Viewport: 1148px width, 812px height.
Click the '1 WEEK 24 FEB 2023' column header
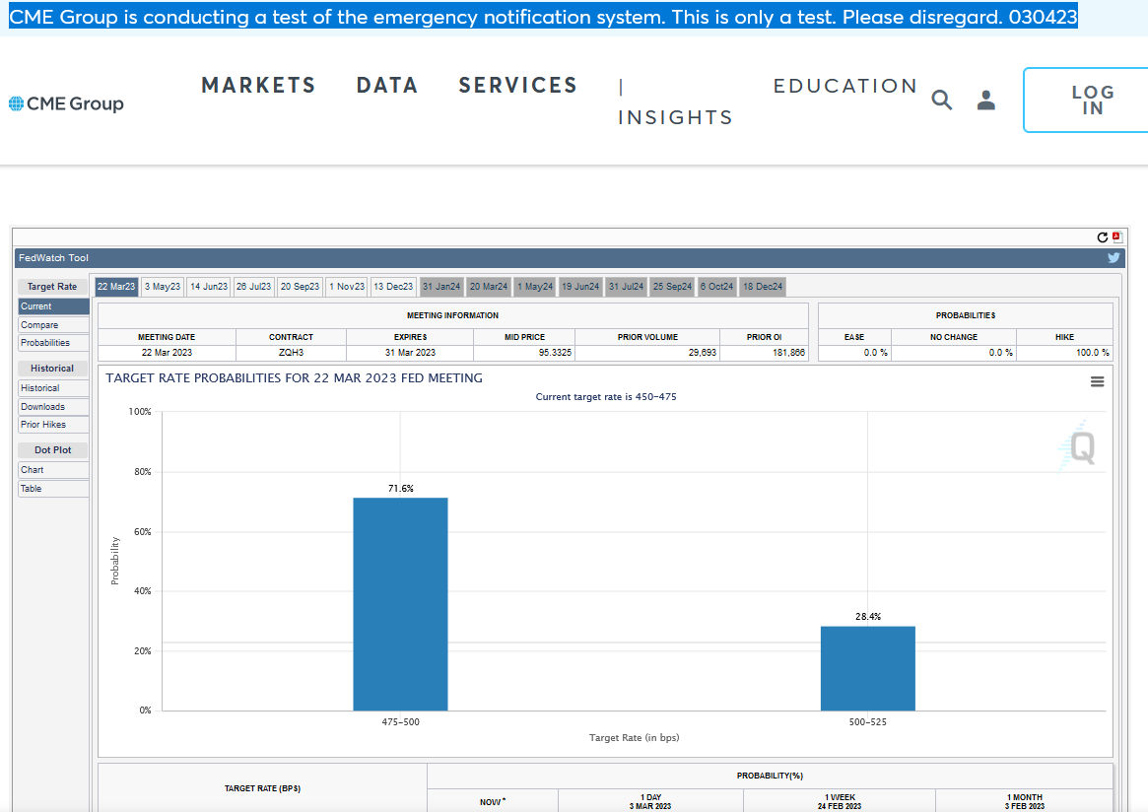point(839,802)
